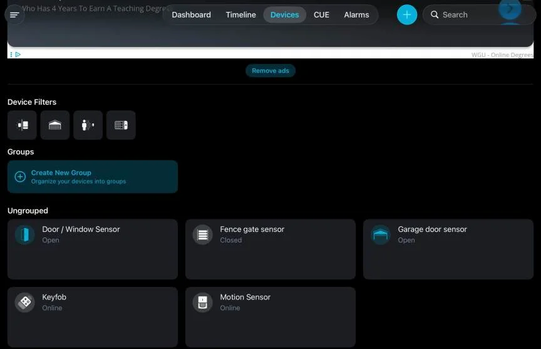Click Open status on Garage door sensor
Screen dimensions: 541x349
click(x=406, y=240)
